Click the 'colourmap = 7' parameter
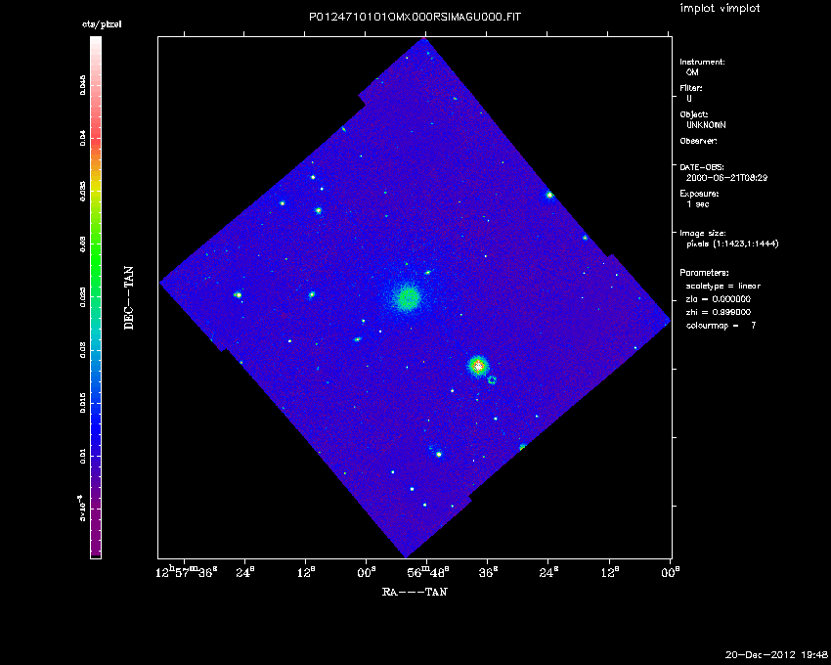This screenshot has height=665, width=831. (x=721, y=326)
